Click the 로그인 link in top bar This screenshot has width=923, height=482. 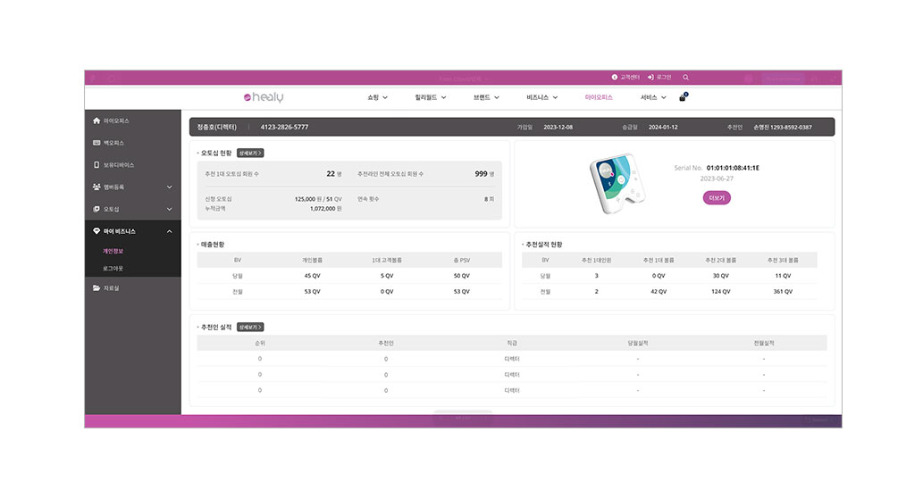pos(659,78)
